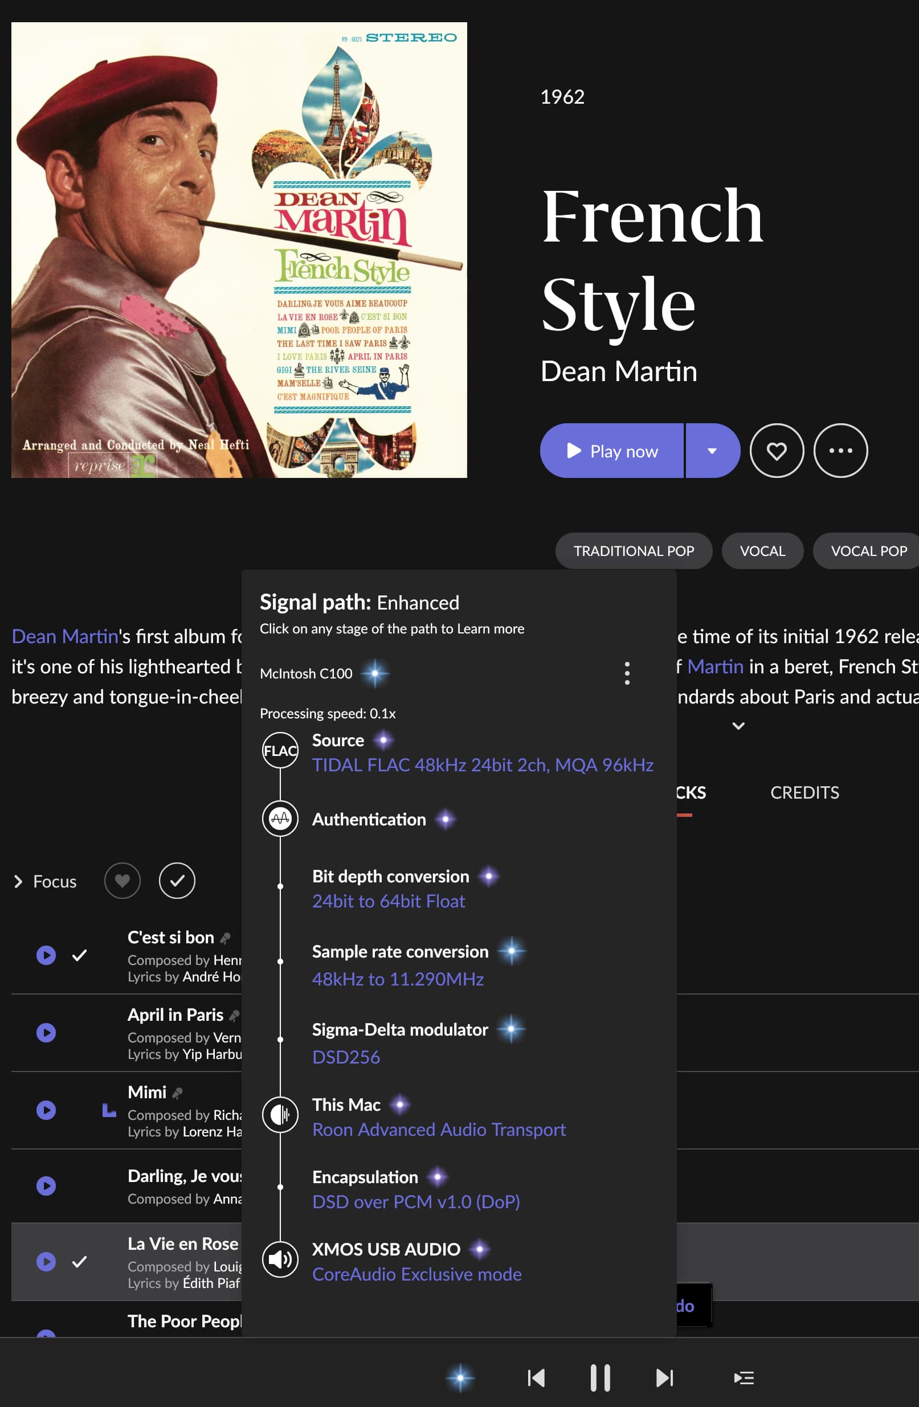
Task: Go back to the previous track
Action: click(x=536, y=1378)
